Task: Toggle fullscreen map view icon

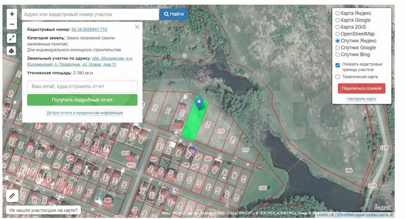Action: point(11,38)
